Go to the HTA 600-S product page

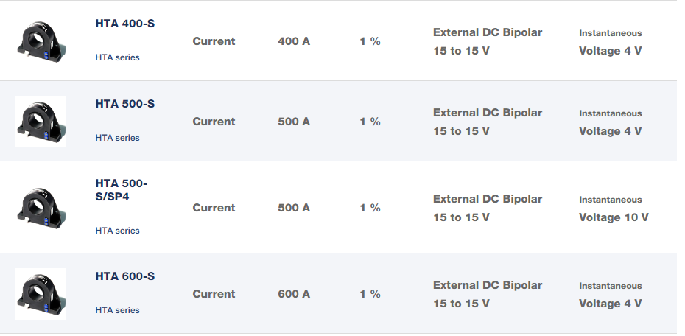click(124, 276)
